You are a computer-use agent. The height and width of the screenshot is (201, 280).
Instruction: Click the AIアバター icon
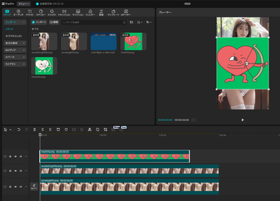(x=126, y=12)
